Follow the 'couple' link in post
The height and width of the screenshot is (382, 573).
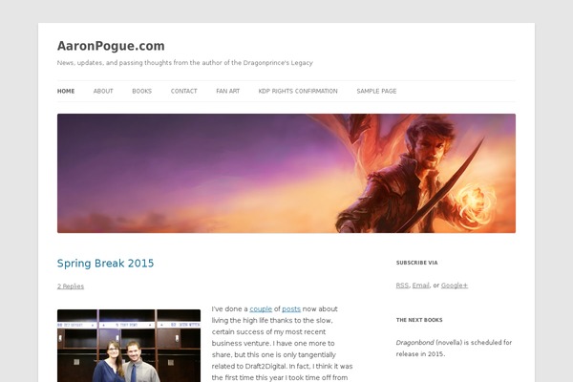[261, 308]
